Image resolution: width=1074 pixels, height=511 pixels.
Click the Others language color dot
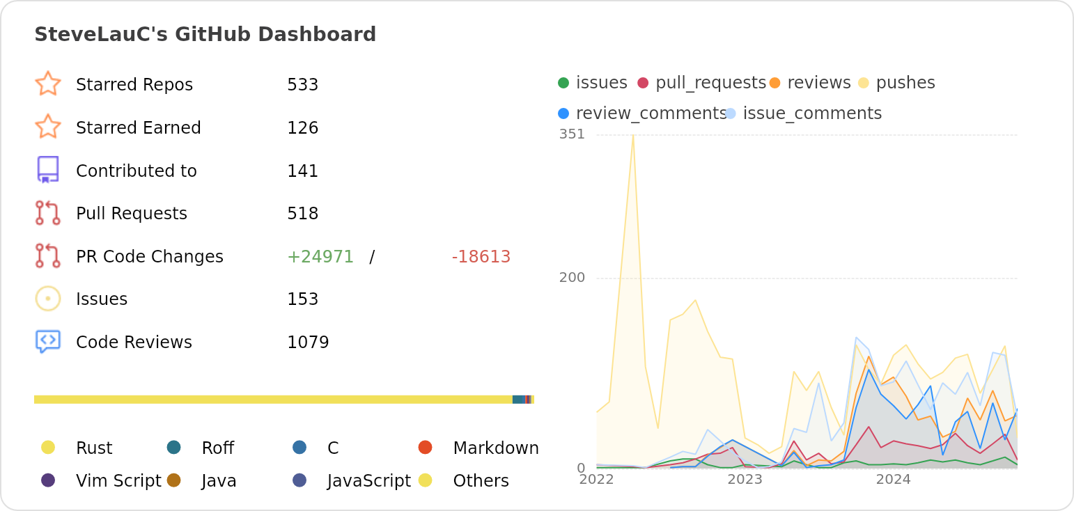(x=426, y=480)
